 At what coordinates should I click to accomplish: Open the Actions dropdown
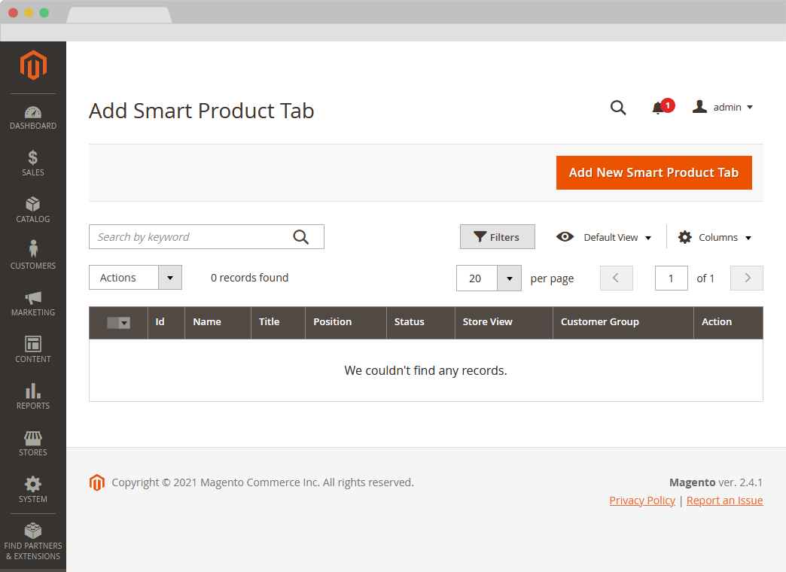[x=136, y=278]
